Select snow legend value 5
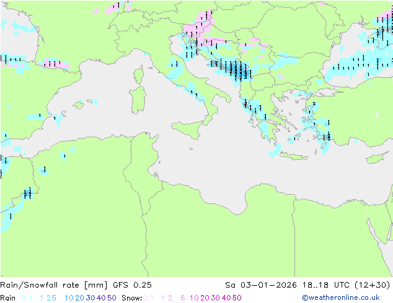The height and width of the screenshot is (303, 393). tap(183, 298)
